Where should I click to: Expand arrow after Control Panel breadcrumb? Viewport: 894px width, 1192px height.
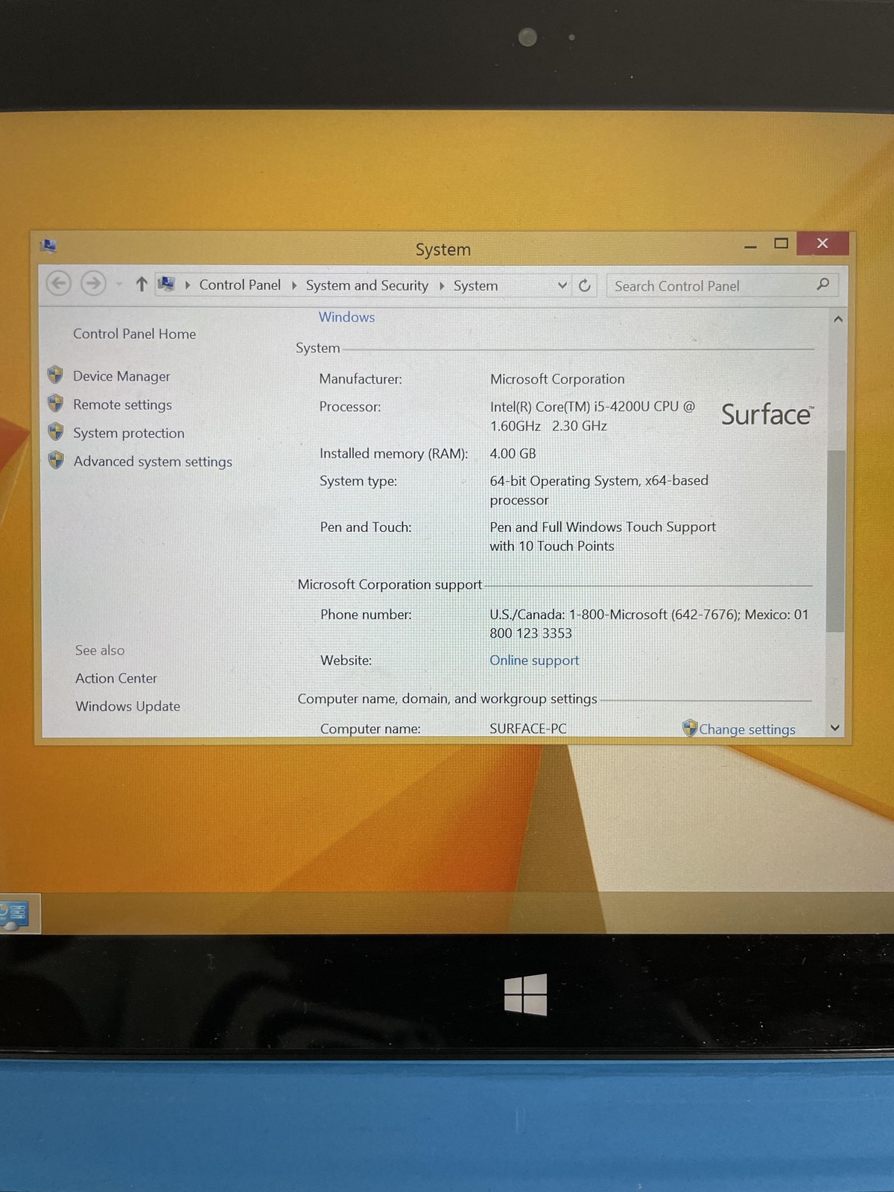tap(294, 285)
